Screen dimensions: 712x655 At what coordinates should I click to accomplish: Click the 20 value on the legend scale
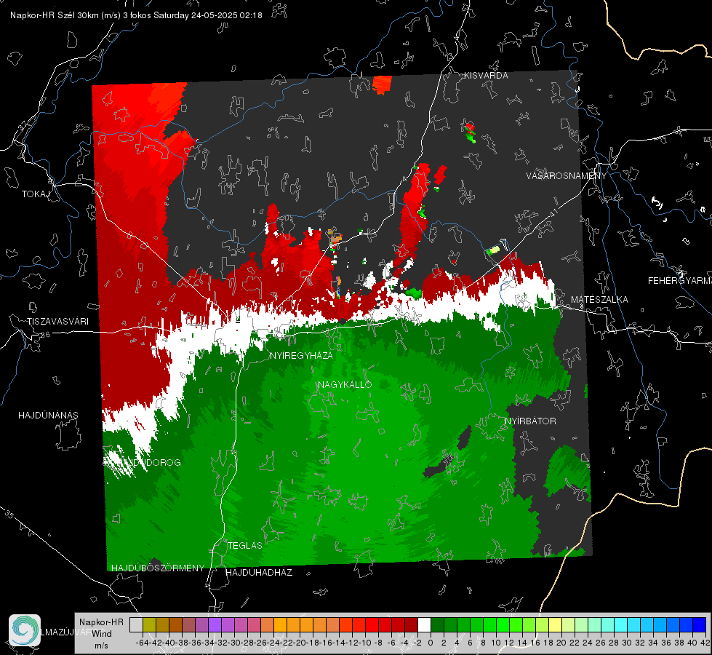coord(561,643)
